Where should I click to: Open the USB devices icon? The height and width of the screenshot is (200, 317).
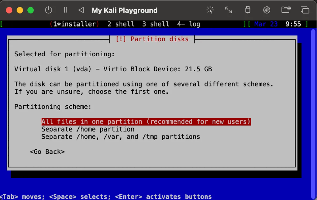click(248, 10)
